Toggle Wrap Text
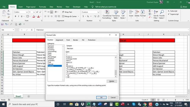 tap(67, 12)
